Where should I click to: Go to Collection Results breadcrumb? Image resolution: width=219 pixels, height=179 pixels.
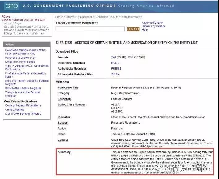pyautogui.click(x=107, y=17)
